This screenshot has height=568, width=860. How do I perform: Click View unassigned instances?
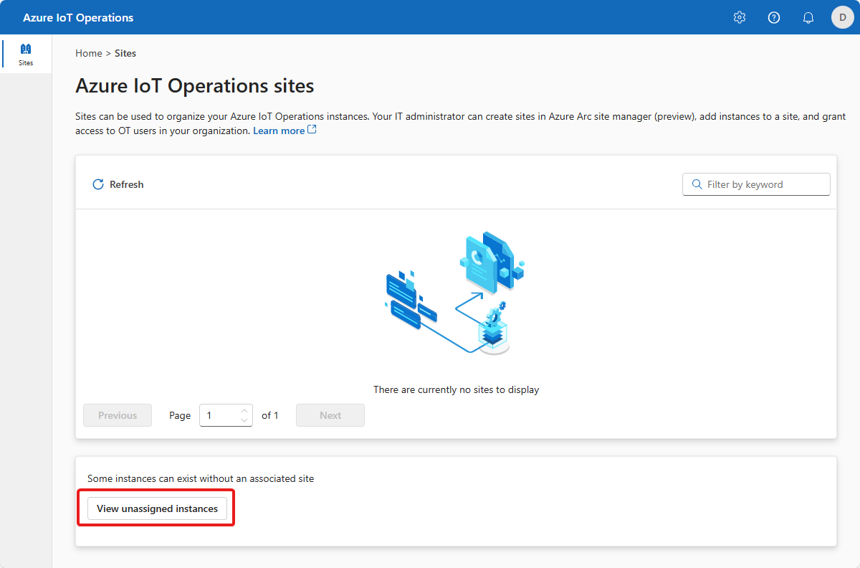tap(157, 508)
